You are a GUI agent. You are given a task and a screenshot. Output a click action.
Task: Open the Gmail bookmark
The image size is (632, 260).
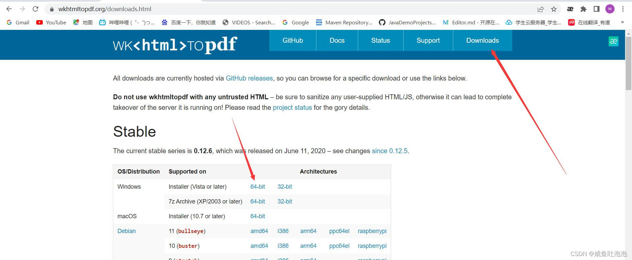tap(18, 22)
